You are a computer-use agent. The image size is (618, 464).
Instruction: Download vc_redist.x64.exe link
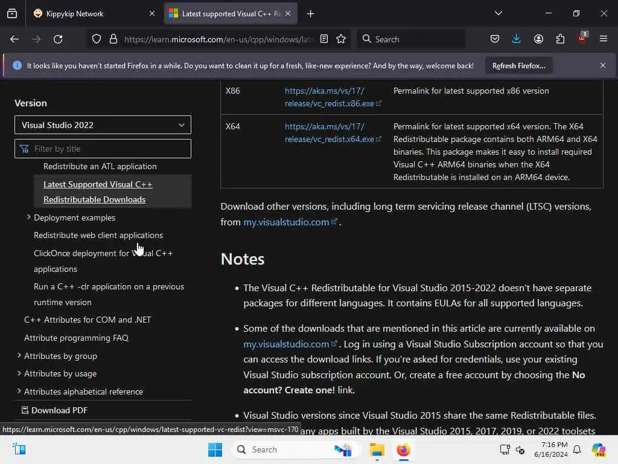333,132
